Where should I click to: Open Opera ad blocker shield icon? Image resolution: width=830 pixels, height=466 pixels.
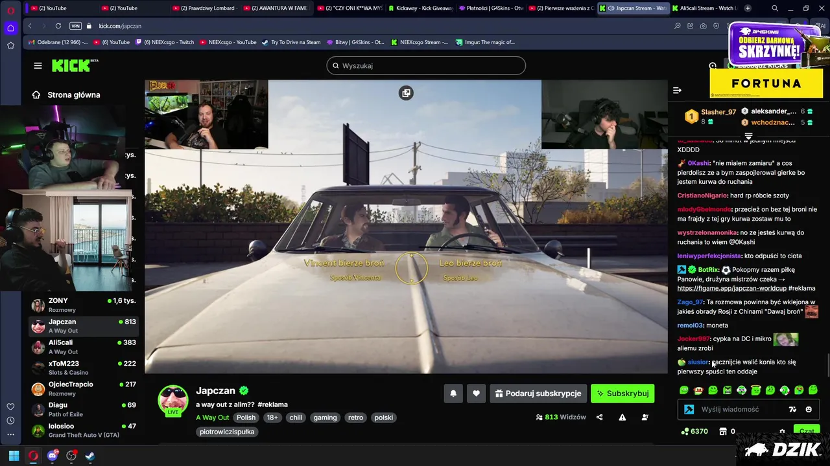click(716, 26)
